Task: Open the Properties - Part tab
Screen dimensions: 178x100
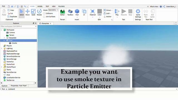Action: click(x=19, y=86)
